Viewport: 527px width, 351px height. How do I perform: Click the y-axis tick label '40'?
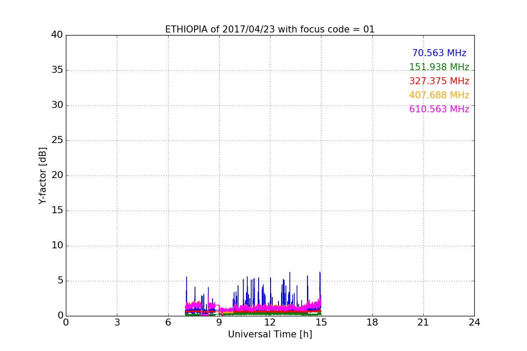coord(57,35)
